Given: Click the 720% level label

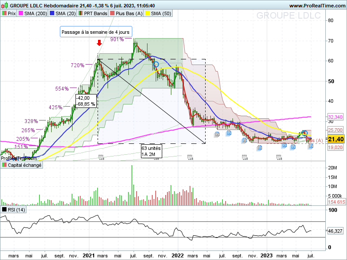Looking at the screenshot, I should (x=78, y=65).
